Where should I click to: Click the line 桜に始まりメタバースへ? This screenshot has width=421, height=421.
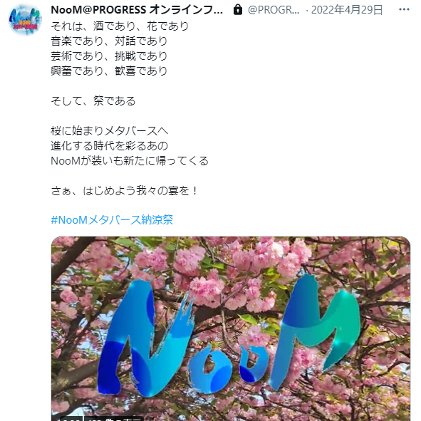tap(109, 131)
